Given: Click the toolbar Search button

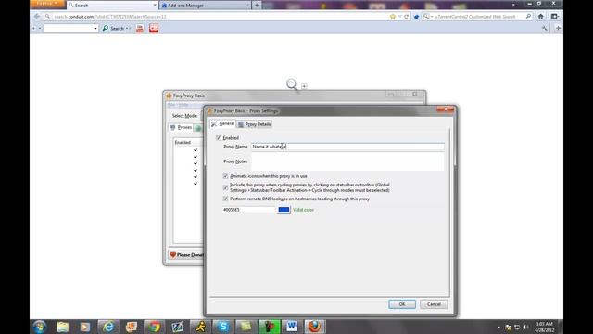Looking at the screenshot, I should click(x=113, y=29).
